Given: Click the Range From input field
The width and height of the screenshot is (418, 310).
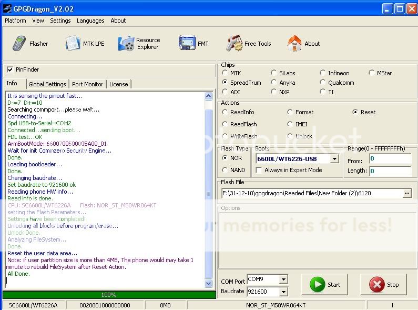Looking at the screenshot, I should (390, 159).
